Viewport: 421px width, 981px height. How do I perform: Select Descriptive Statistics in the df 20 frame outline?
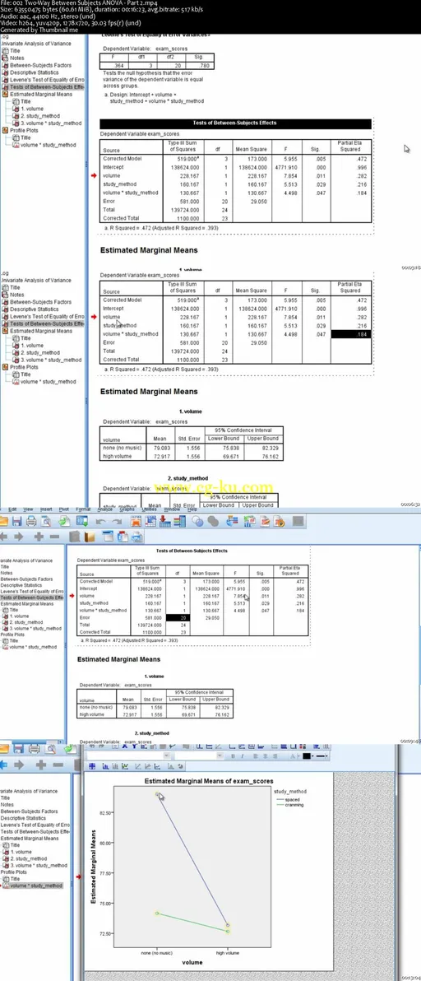point(23,585)
